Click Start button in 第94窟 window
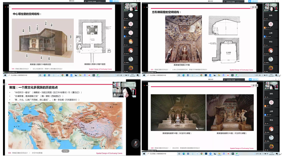 tap(144, 154)
